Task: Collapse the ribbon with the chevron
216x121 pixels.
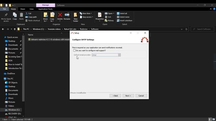Action: point(211,9)
